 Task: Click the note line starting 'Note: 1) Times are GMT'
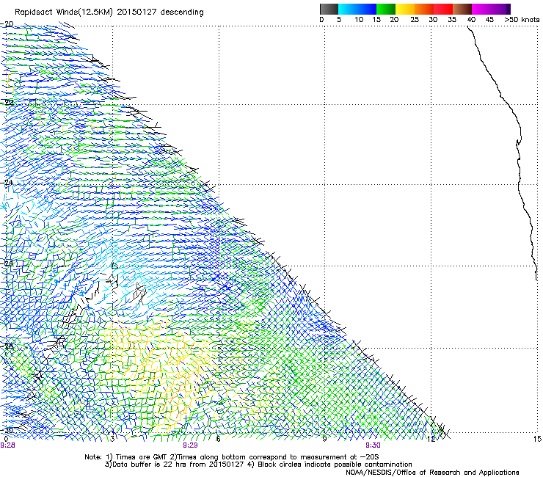click(x=231, y=457)
